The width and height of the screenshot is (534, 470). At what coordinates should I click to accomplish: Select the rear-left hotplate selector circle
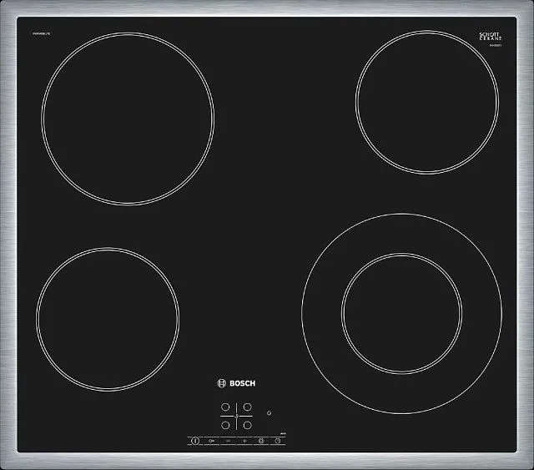tap(225, 407)
